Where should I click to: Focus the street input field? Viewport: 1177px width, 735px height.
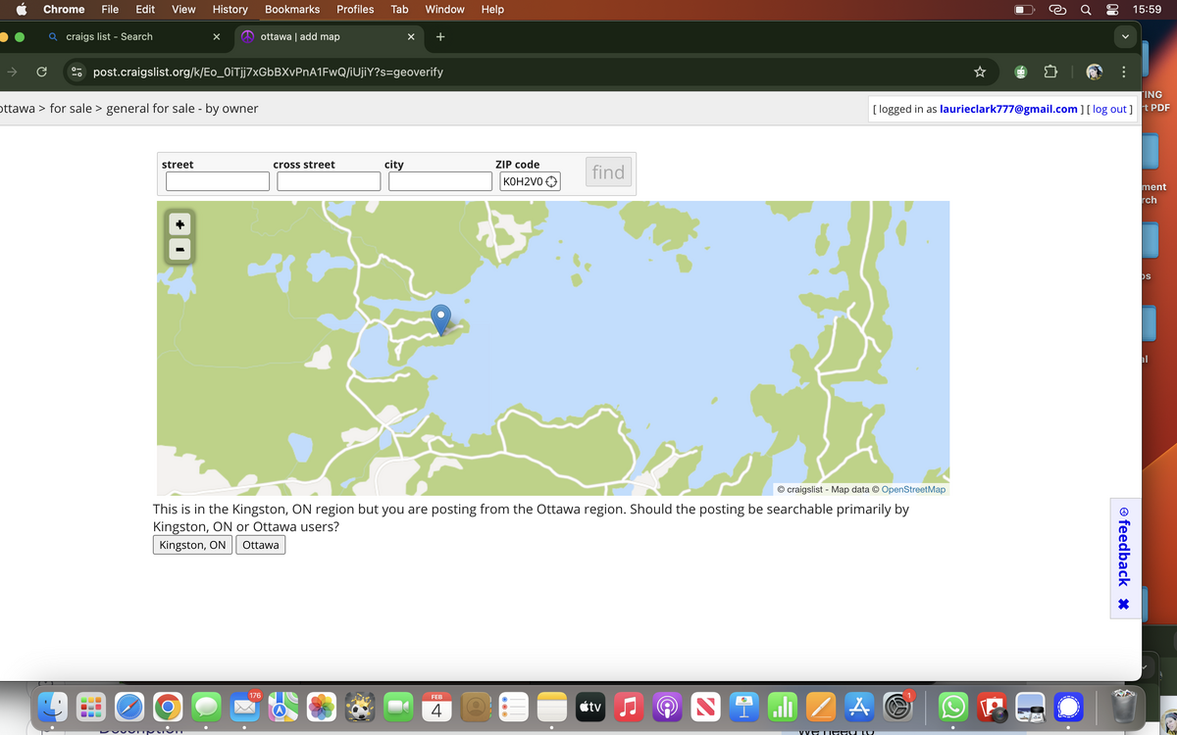[x=218, y=181]
